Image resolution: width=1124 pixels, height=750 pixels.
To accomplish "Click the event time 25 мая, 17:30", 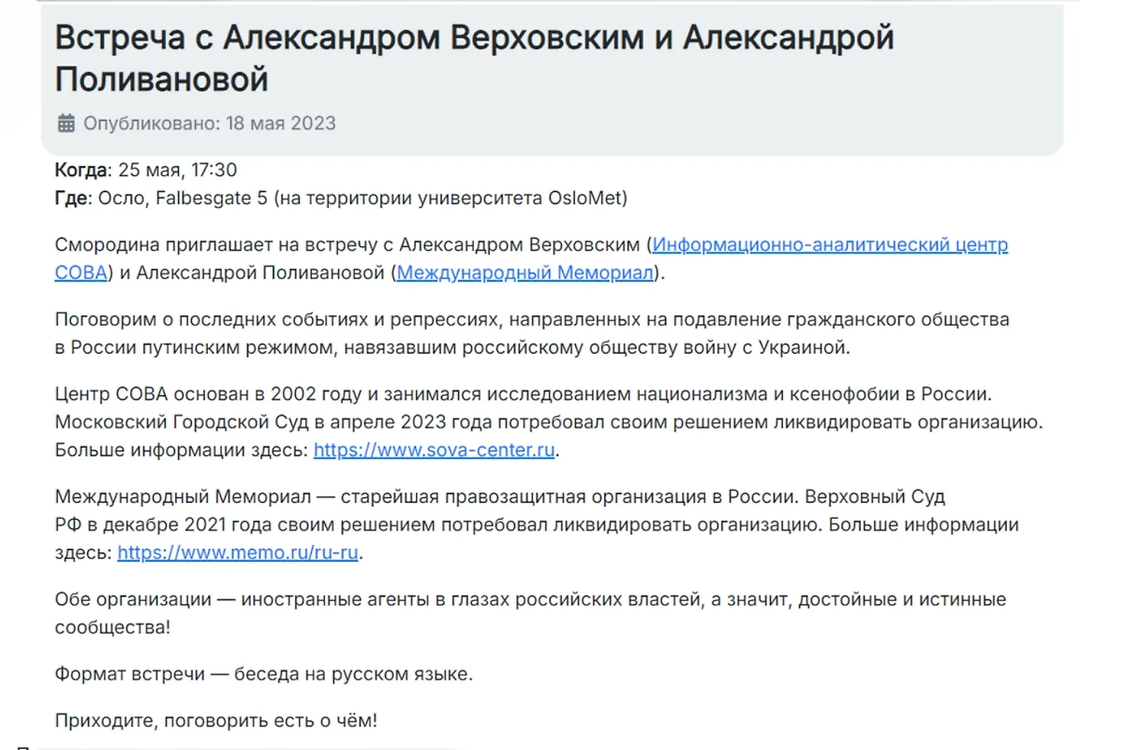I will click(177, 170).
